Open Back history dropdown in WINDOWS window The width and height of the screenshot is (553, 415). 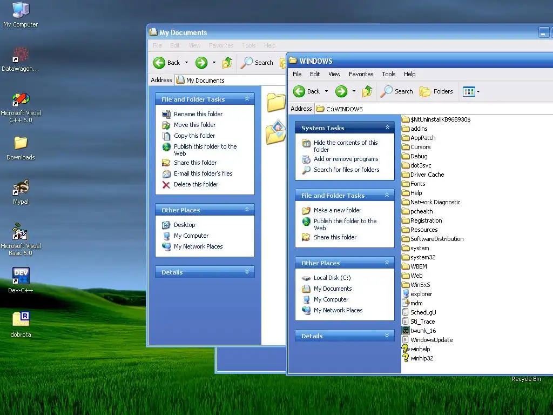[x=326, y=91]
